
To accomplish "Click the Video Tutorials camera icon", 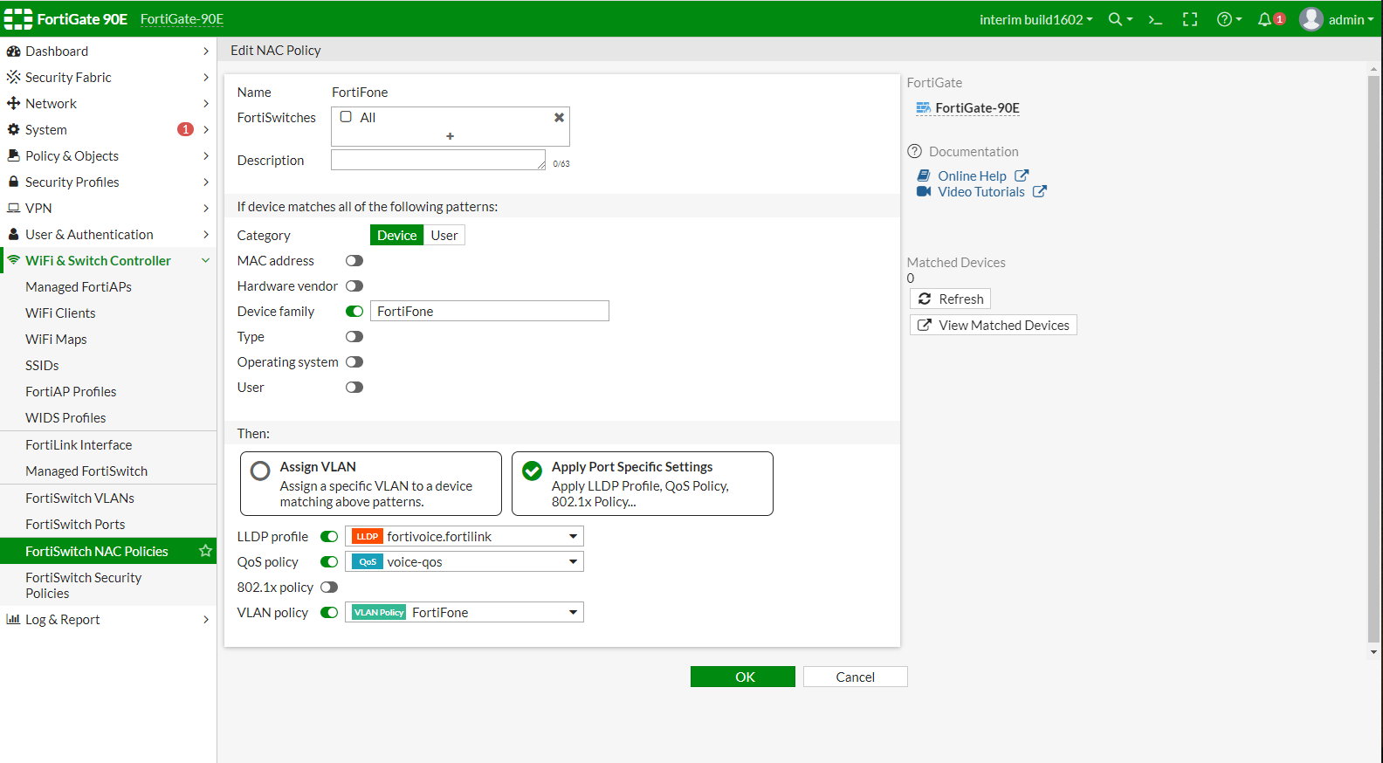I will pyautogui.click(x=924, y=192).
